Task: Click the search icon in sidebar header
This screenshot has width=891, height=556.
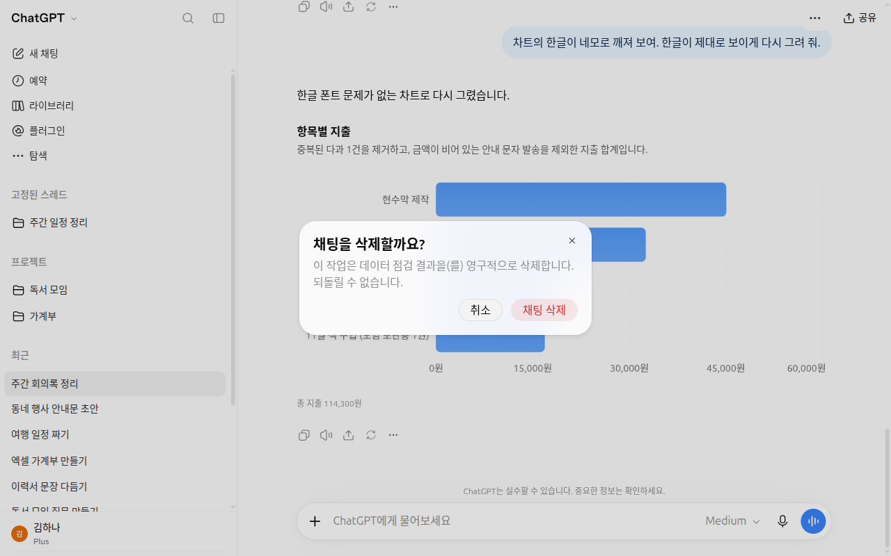Action: click(x=188, y=18)
